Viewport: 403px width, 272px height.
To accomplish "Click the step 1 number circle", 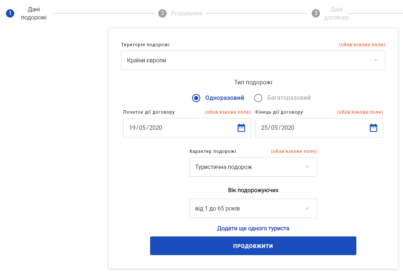I will pyautogui.click(x=10, y=14).
